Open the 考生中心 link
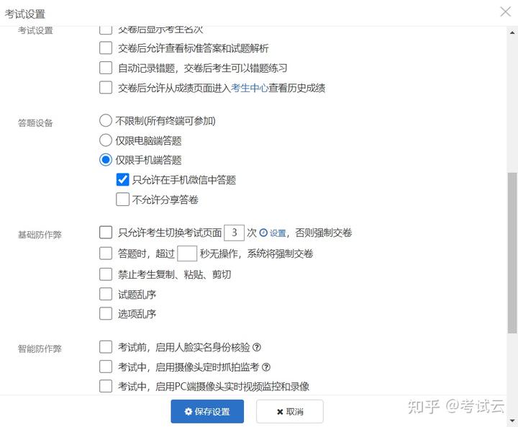Screen dimensions: 518x427 [x=250, y=88]
